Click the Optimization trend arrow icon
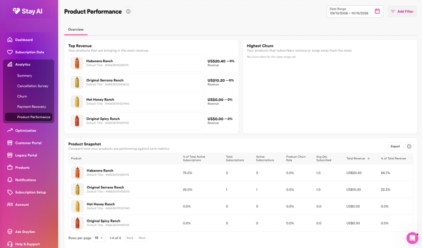Viewport: 422px width, 248px height. tap(9, 130)
